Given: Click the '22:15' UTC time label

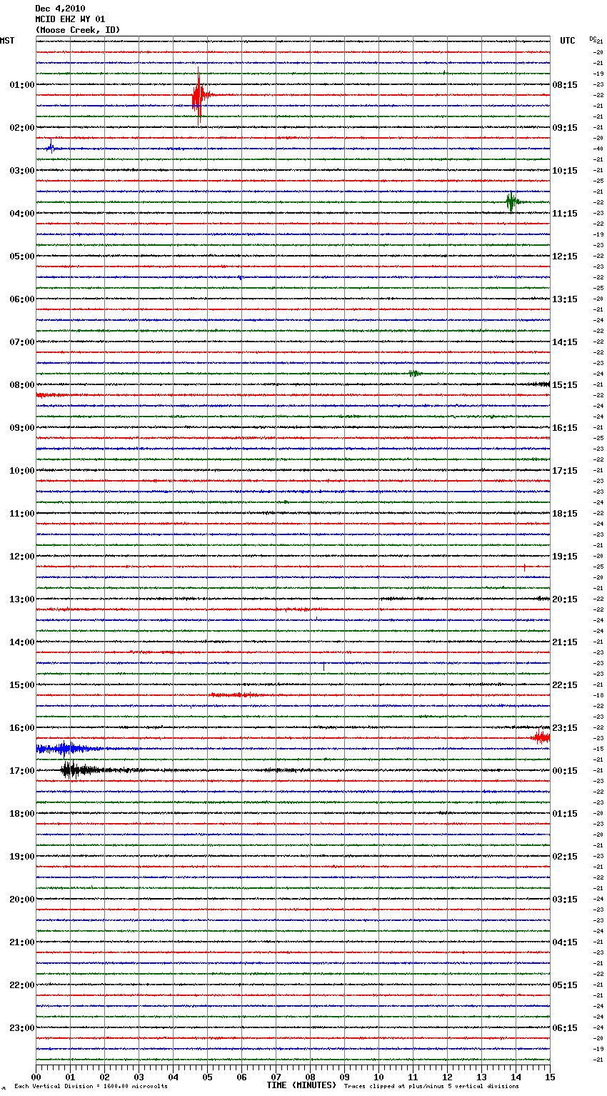Looking at the screenshot, I should click(x=565, y=685).
